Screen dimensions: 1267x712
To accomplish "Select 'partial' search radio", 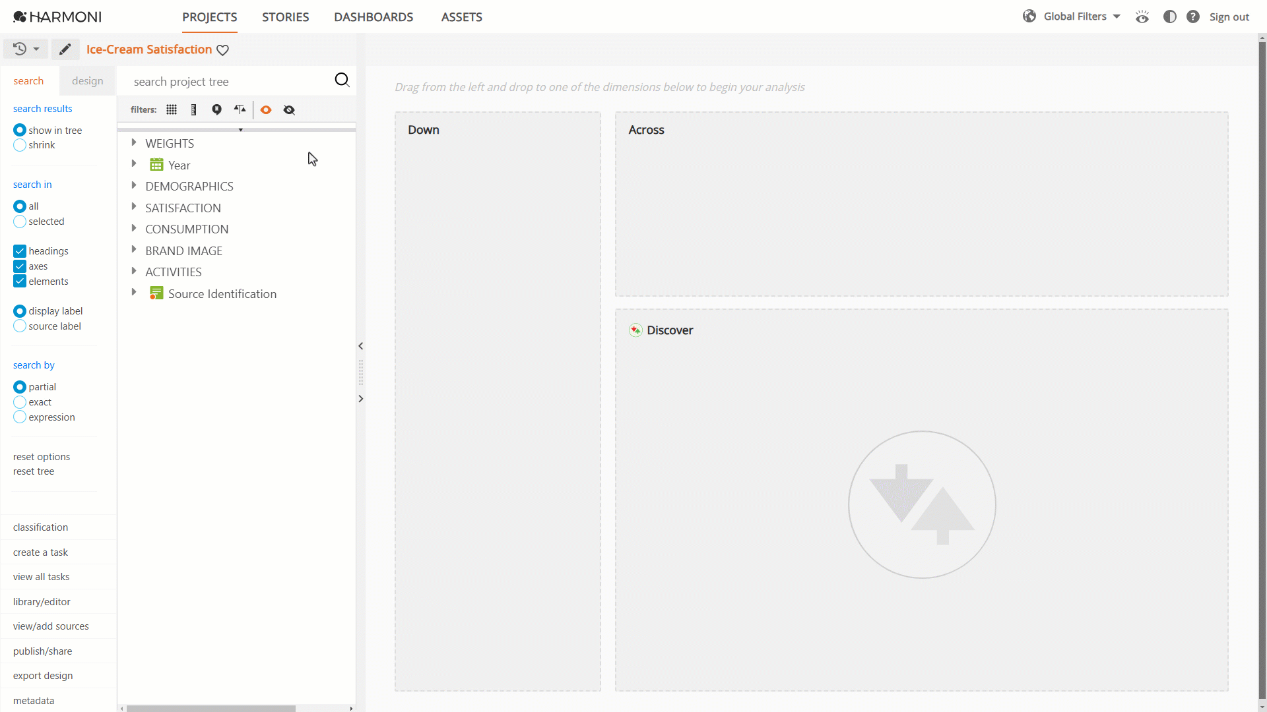I will point(20,387).
